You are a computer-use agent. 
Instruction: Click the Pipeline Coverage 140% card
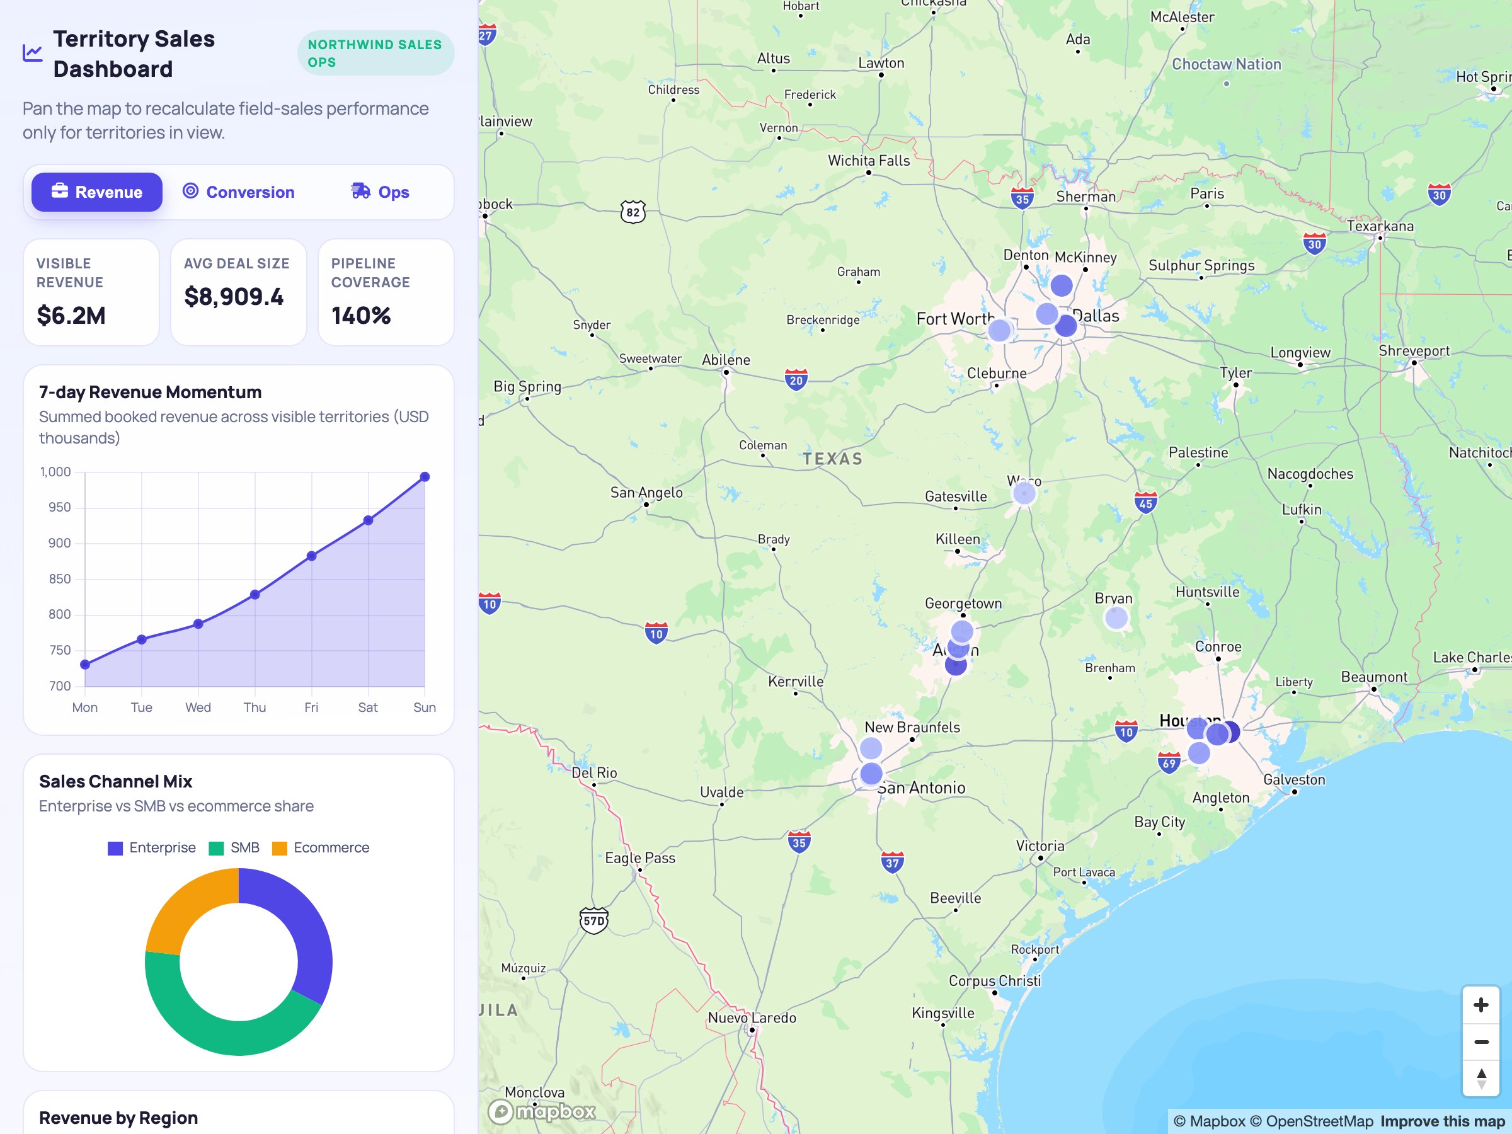pyautogui.click(x=386, y=292)
